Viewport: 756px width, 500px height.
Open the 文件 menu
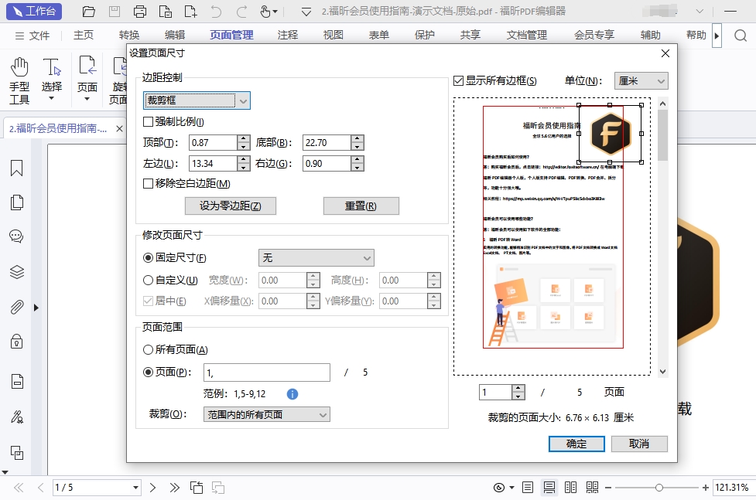pos(32,36)
